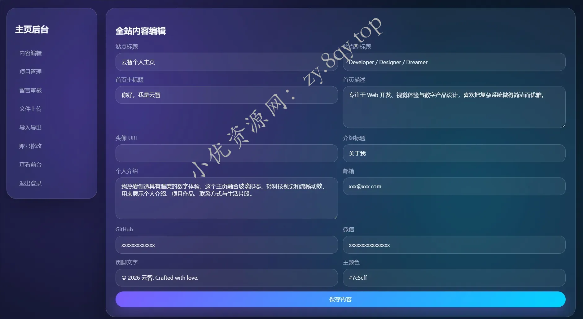Click 查看前台 link

tap(30, 165)
